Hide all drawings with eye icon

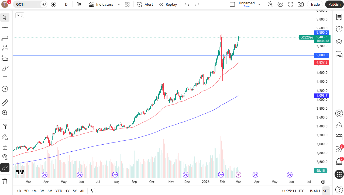click(x=5, y=157)
